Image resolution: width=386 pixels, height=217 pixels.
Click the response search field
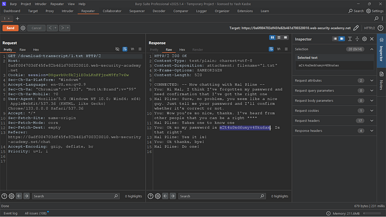[x=222, y=196]
